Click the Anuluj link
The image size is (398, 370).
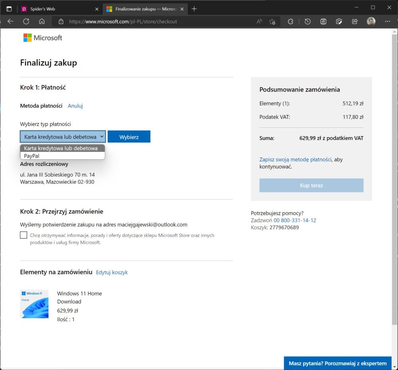click(x=75, y=106)
